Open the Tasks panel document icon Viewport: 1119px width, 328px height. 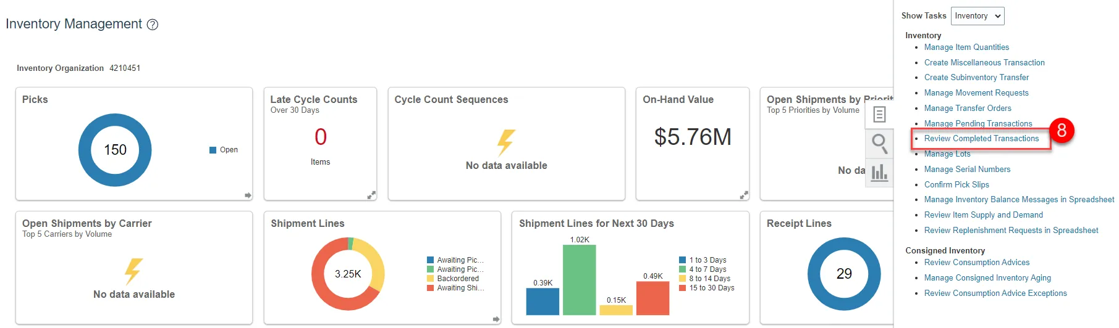click(879, 115)
